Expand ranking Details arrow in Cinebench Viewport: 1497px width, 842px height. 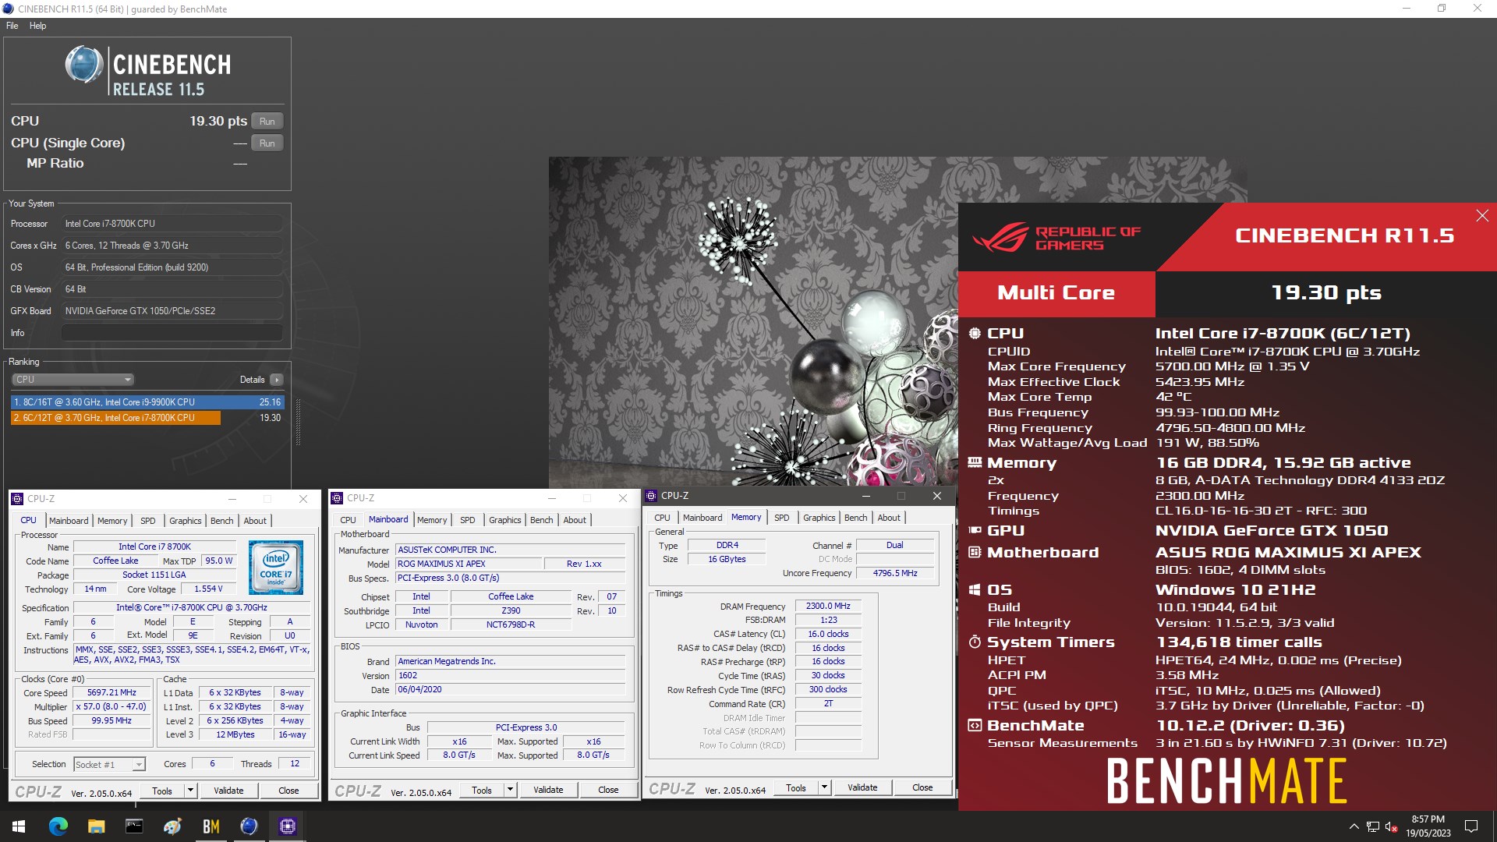276,380
